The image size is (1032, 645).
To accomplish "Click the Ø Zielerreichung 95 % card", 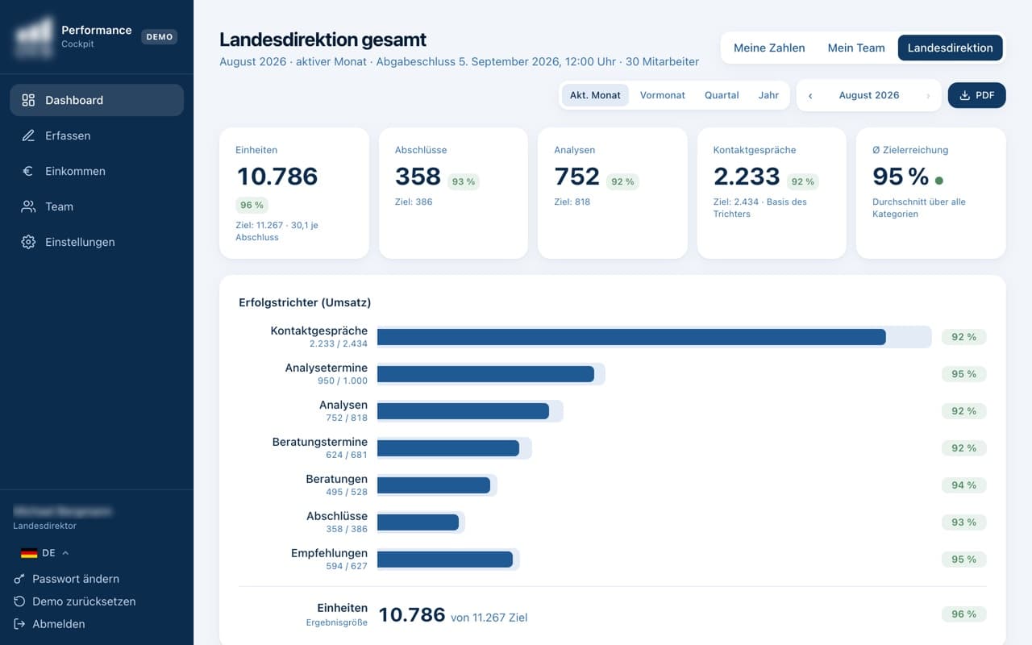I will (x=931, y=193).
